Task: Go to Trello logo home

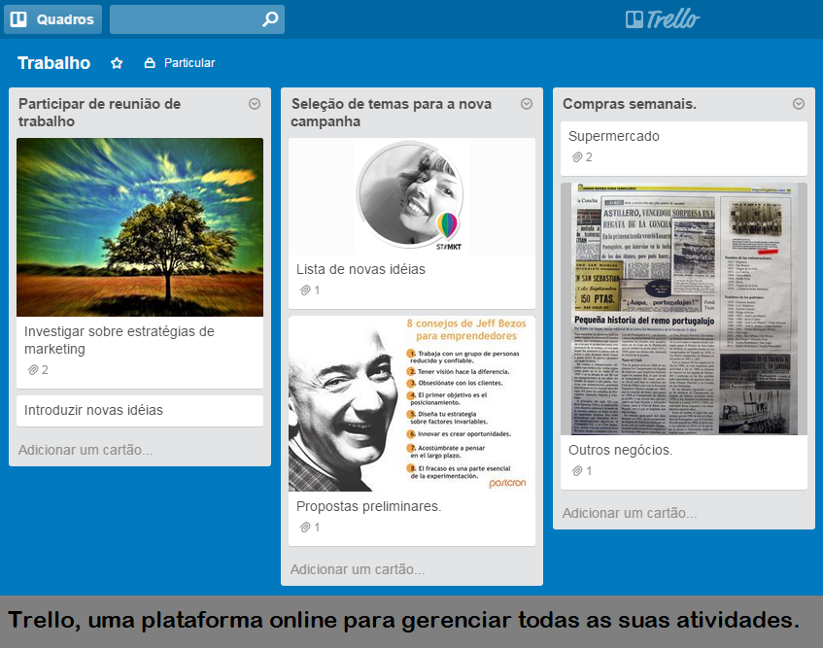Action: (x=663, y=19)
